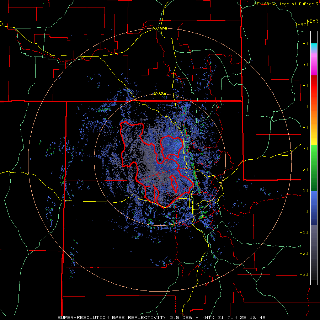Click the 70 value on the dBZ scale
Image resolution: width=320 pixels, height=320 pixels.
click(305, 65)
